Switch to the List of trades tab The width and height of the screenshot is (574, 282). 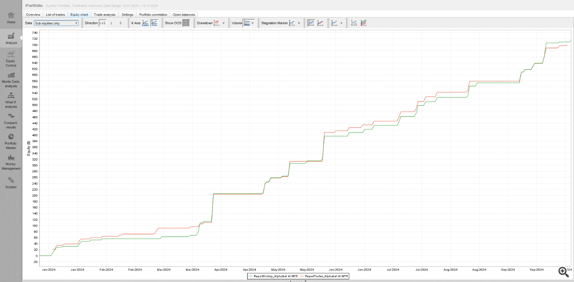(x=55, y=15)
